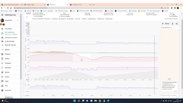
Task: Click the View on Garmin Connect link
Action: click(171, 19)
